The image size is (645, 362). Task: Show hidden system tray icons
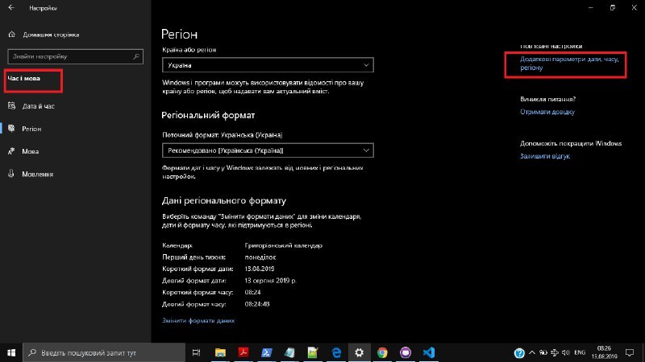coord(532,352)
